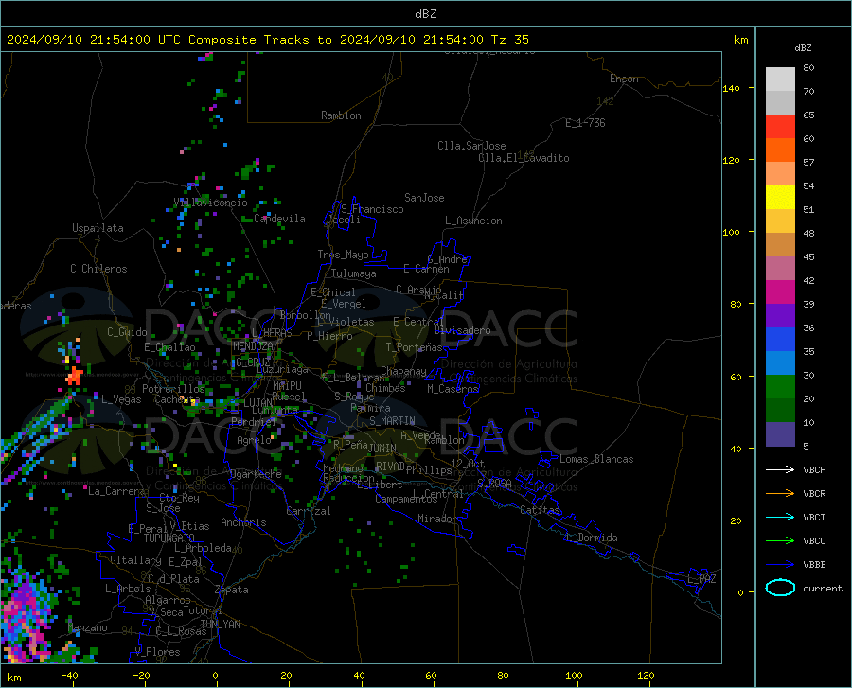Click the 'E_1-736' map label

click(x=585, y=123)
